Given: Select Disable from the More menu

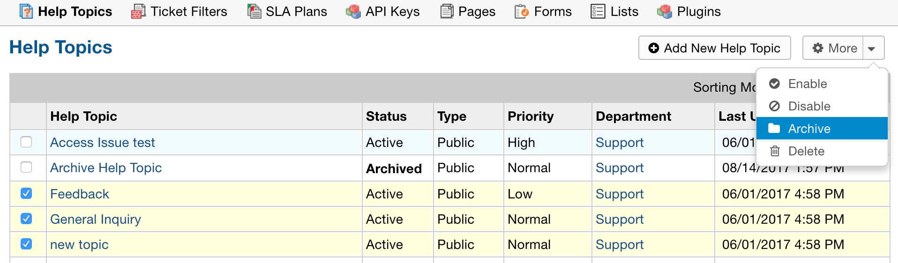Looking at the screenshot, I should (x=822, y=106).
